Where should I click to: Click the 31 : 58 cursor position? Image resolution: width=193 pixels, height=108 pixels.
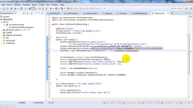click(x=51, y=103)
